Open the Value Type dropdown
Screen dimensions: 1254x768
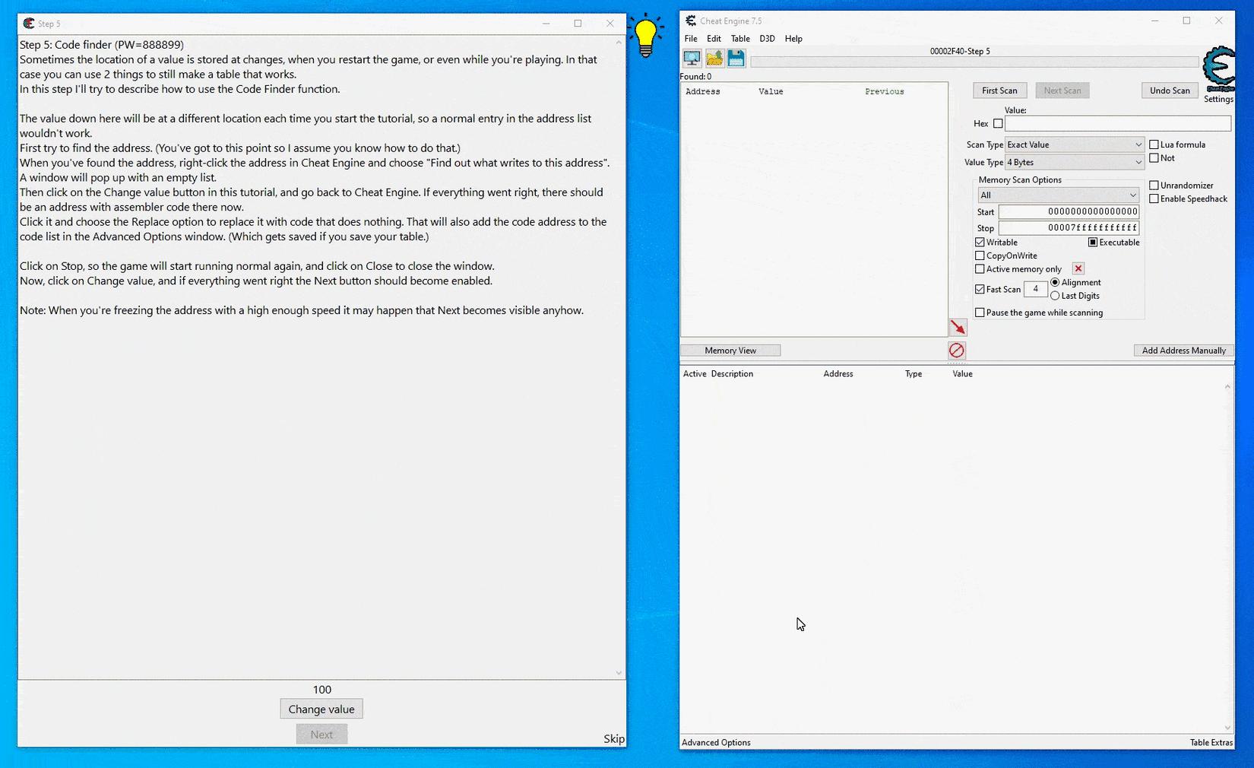(1074, 162)
